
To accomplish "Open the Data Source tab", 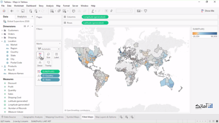I will click(x=9, y=117).
